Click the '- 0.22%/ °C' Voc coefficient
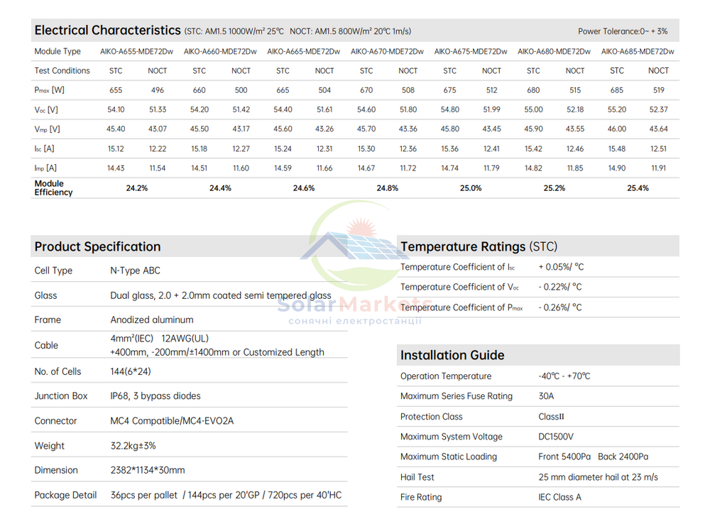 pyautogui.click(x=560, y=287)
